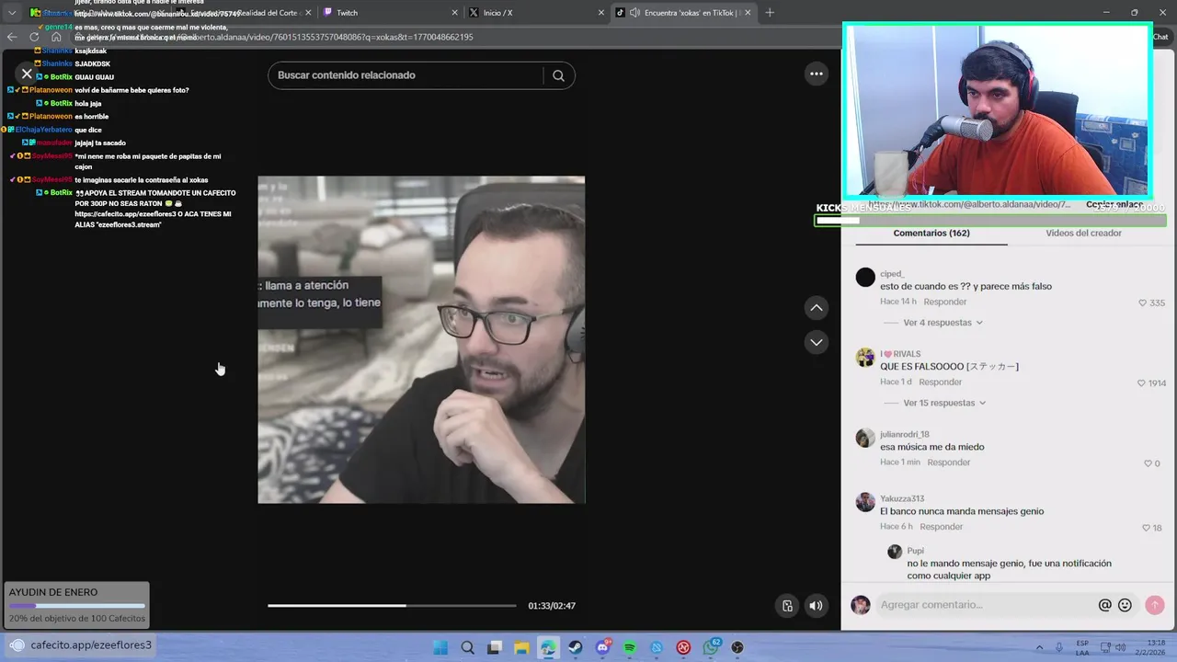Click Responder under Yakuzza313 comment
Screen dimensions: 1177x662
(x=942, y=527)
